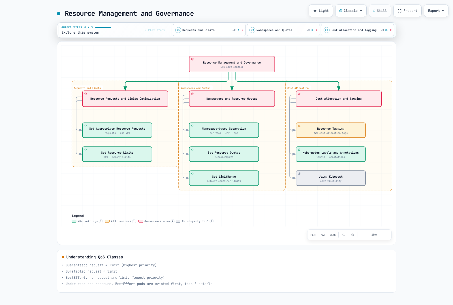Viewport: 453px width, 305px height.
Task: Select the Using Kubecost node
Action: tap(331, 178)
